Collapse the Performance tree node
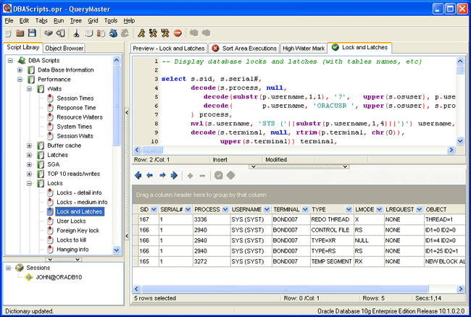This screenshot has width=471, height=317. (20, 80)
